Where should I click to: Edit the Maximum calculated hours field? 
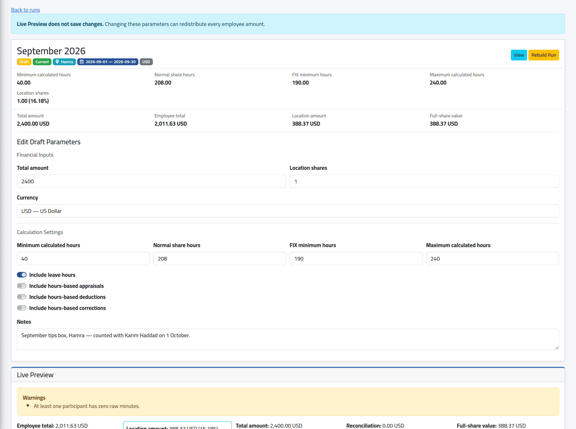pos(492,259)
